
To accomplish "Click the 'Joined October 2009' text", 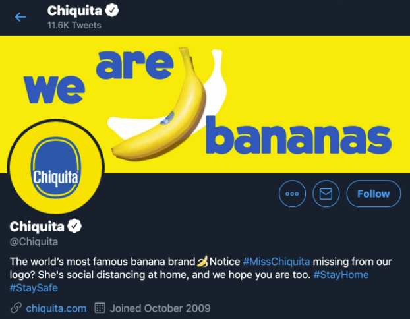I will click(x=160, y=308).
